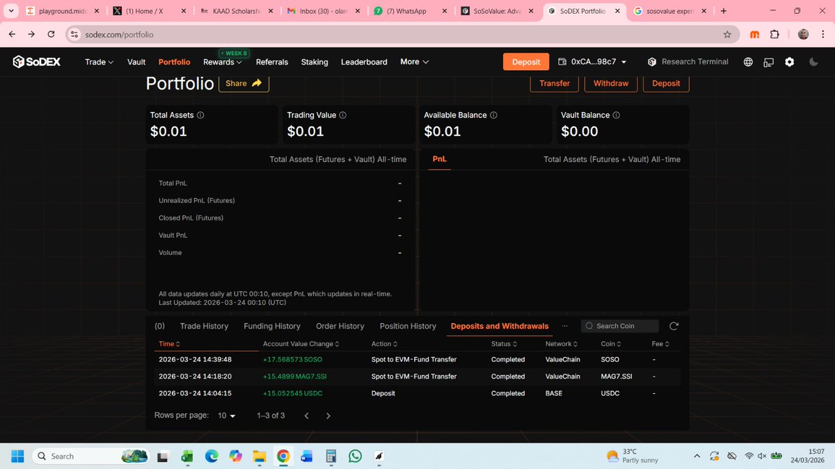
Task: Click outlined Deposit button
Action: [666, 83]
